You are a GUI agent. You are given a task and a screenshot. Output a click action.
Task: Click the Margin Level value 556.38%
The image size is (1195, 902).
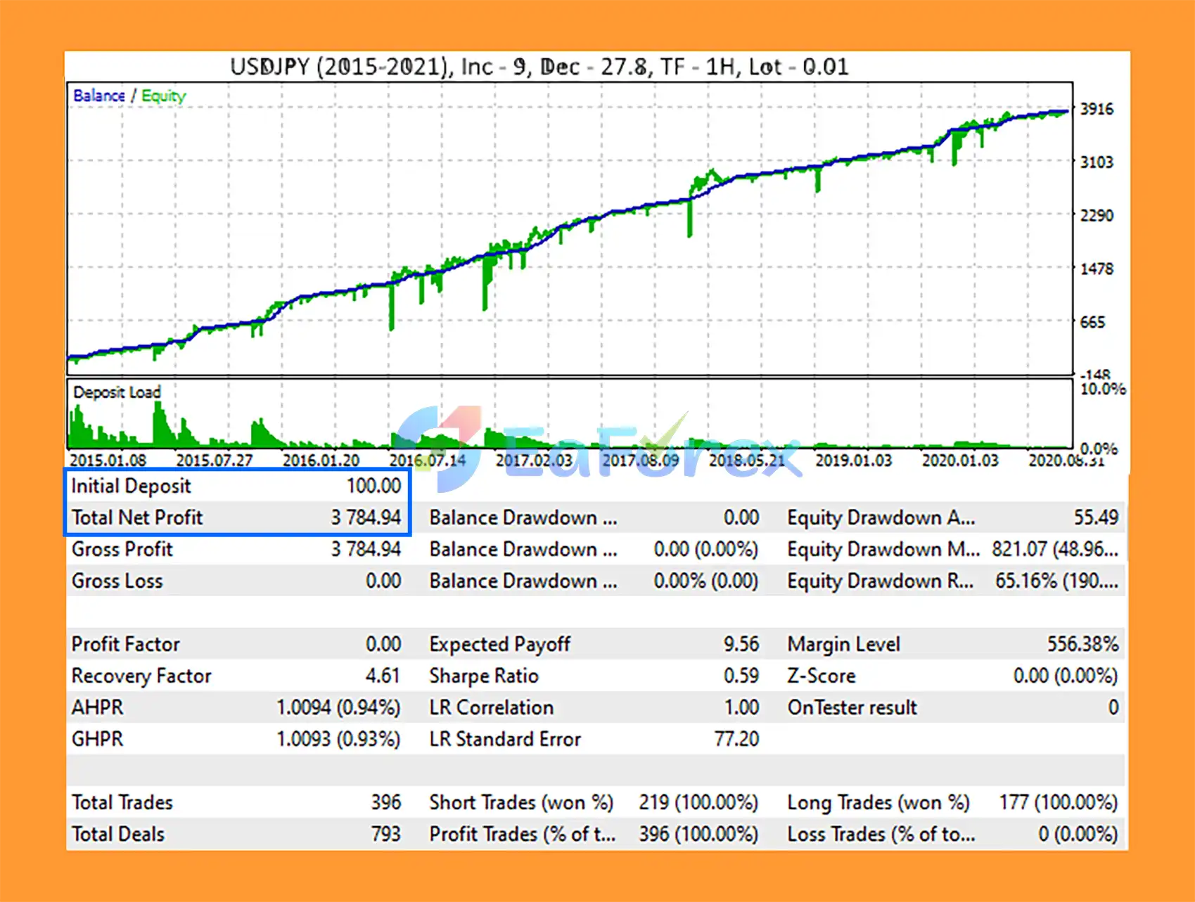point(1082,644)
